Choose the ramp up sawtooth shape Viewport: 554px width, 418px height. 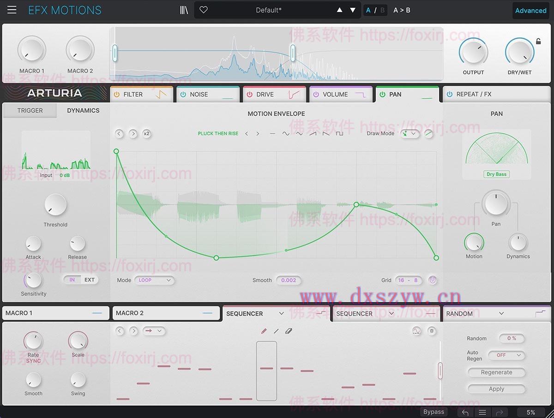(313, 134)
